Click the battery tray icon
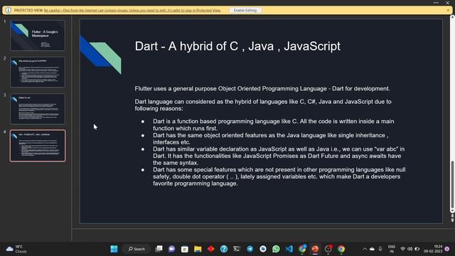Viewport: 455px width, 256px height. click(417, 249)
